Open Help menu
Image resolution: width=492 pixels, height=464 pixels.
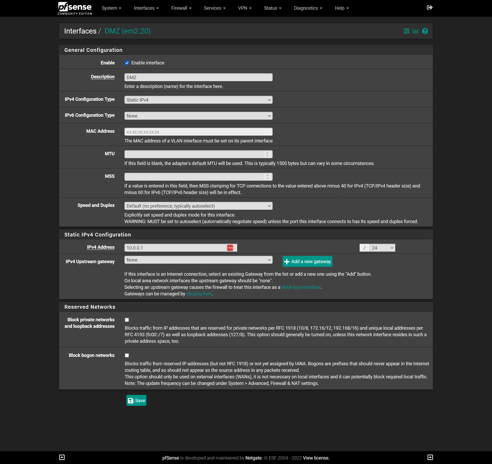click(342, 8)
